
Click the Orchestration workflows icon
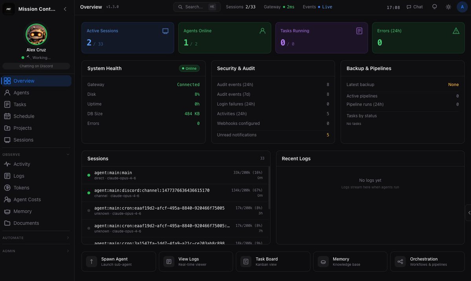tap(400, 262)
